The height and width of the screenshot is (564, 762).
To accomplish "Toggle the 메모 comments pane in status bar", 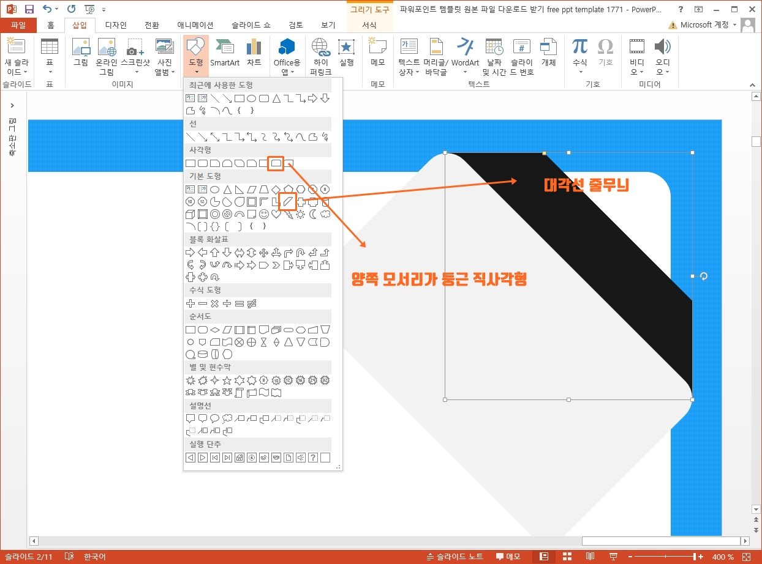I will (508, 556).
